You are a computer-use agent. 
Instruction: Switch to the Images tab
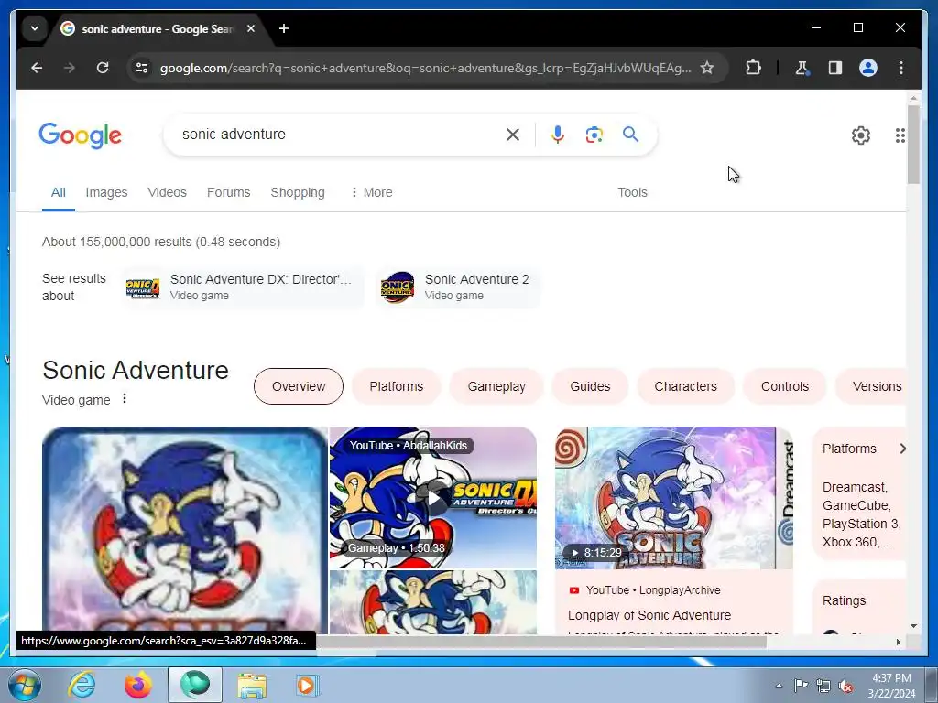point(106,192)
